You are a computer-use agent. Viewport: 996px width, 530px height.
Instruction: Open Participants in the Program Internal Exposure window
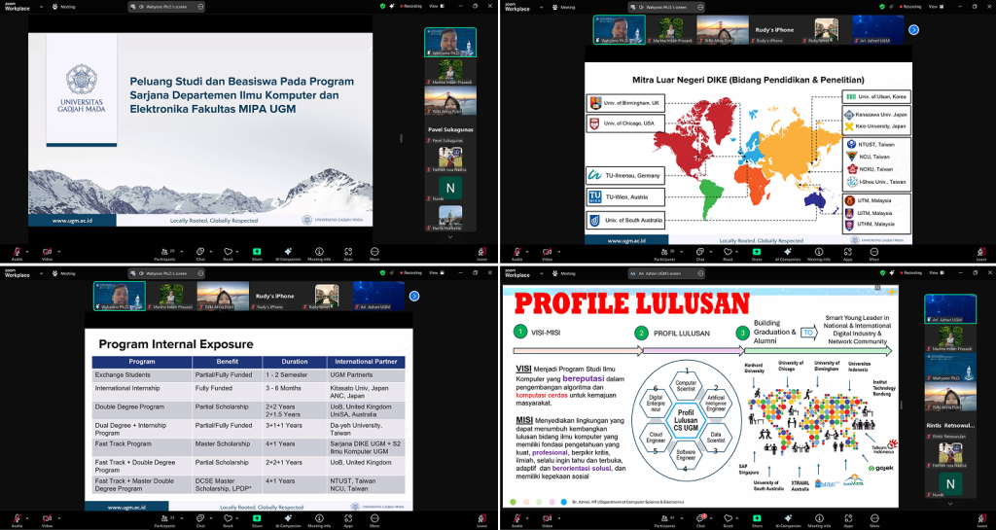coord(164,520)
